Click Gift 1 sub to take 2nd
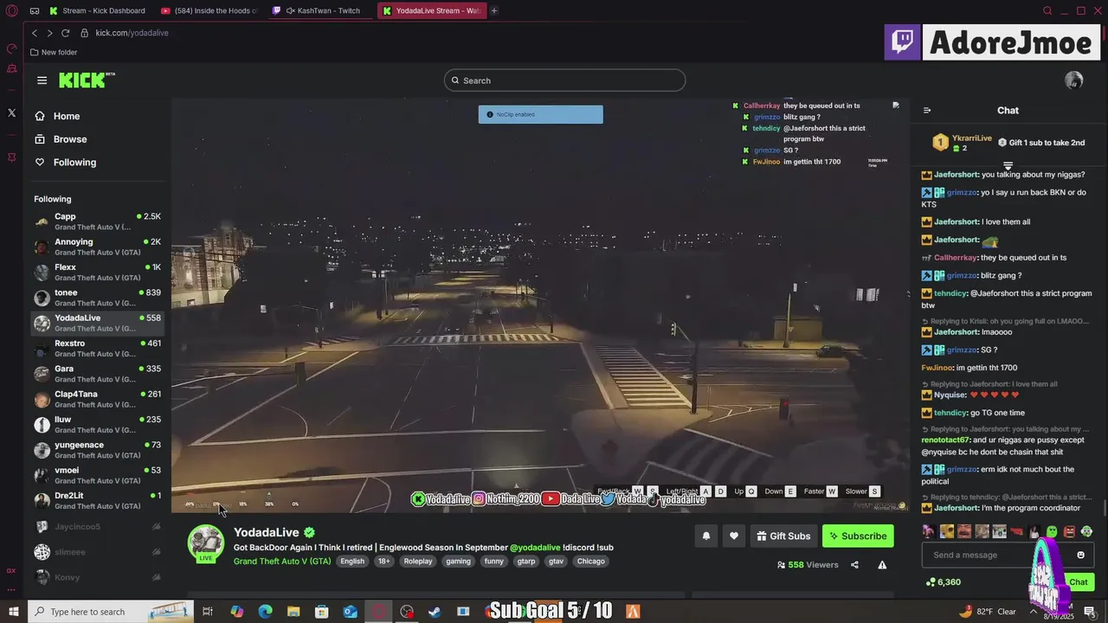 point(1041,143)
